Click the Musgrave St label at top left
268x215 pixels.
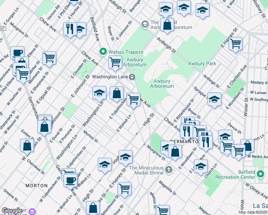click(x=19, y=30)
